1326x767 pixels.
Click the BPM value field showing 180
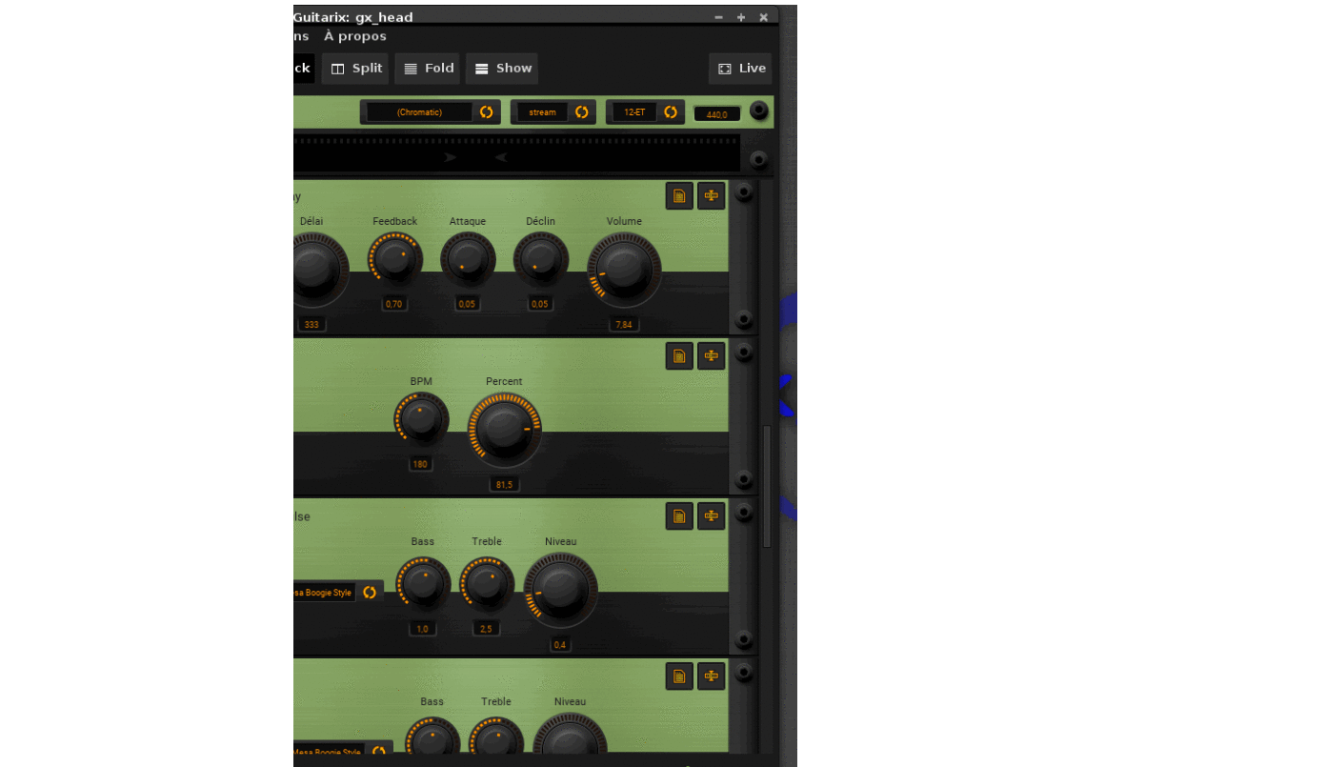[x=420, y=464]
